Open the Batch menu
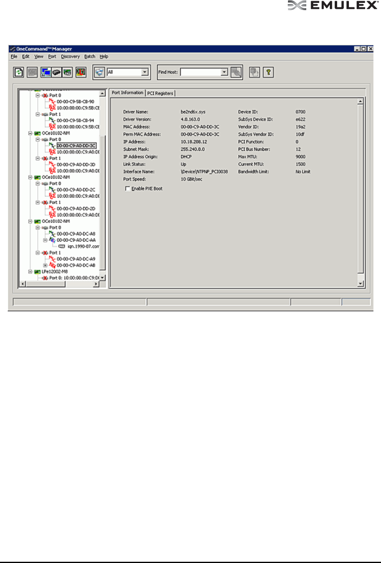Image resolution: width=381 pixels, height=563 pixels. coord(90,56)
